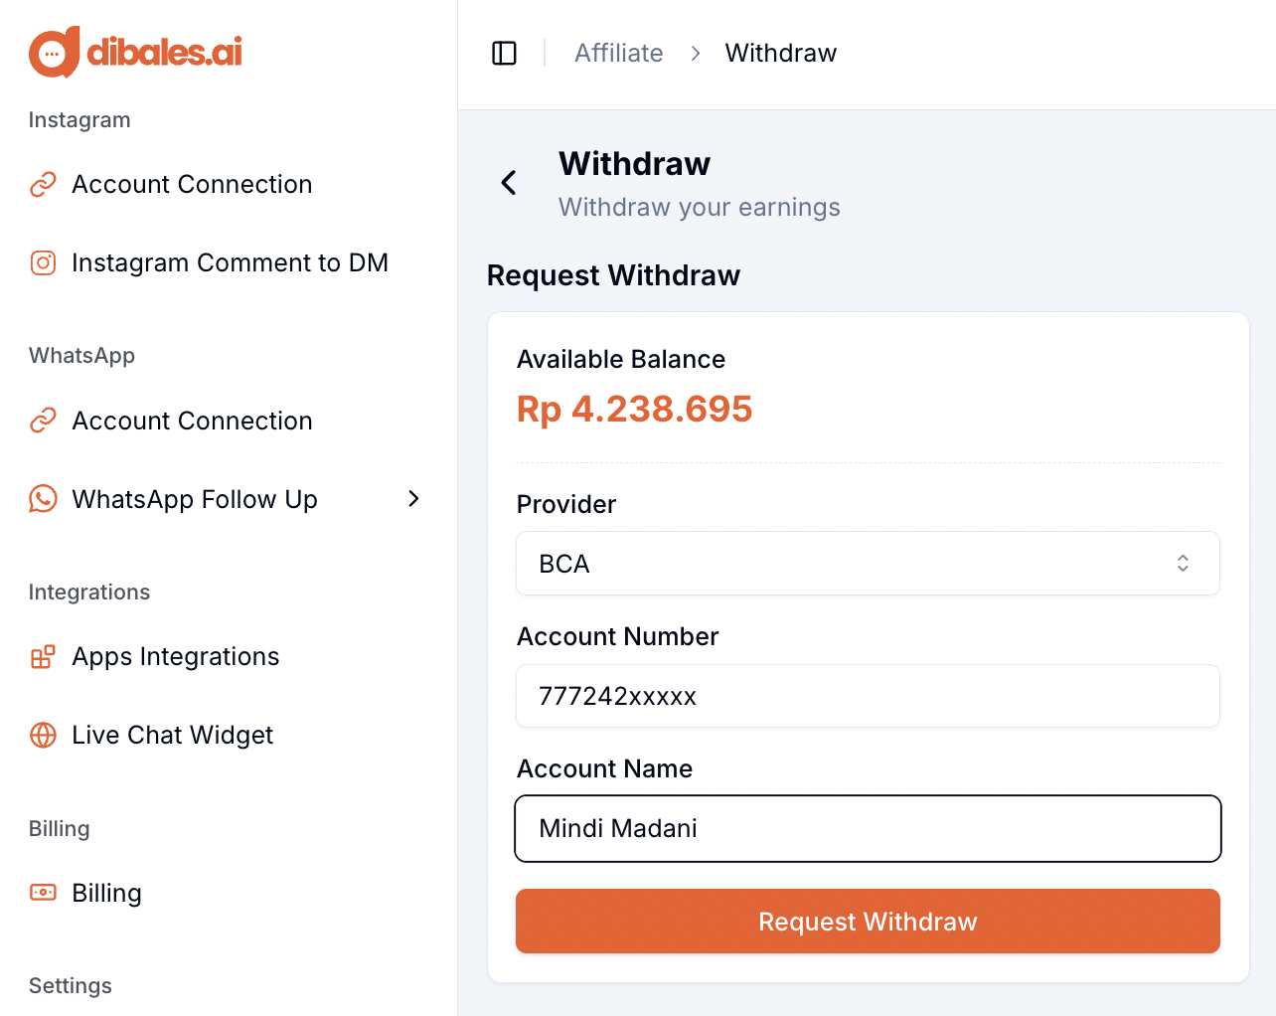Screen dimensions: 1276x1016
Task: Click the dibales.ai logo
Action: pyautogui.click(x=135, y=52)
